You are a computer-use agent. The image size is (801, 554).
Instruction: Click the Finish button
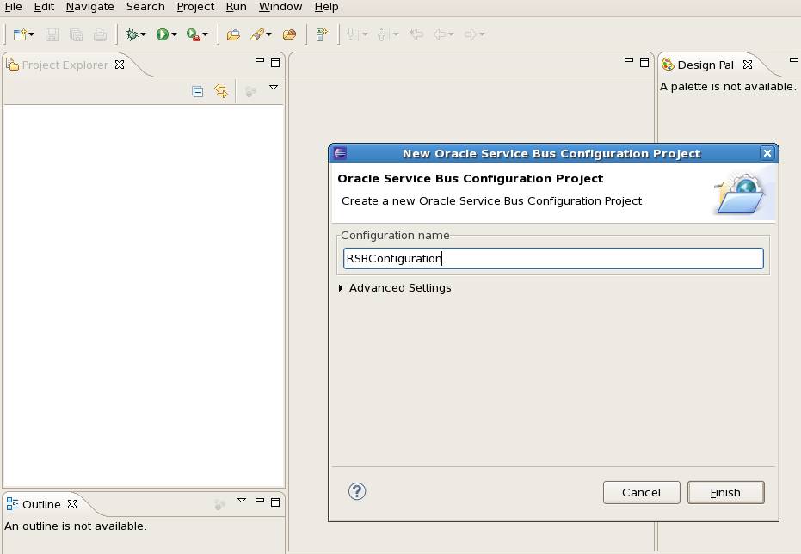click(x=726, y=492)
